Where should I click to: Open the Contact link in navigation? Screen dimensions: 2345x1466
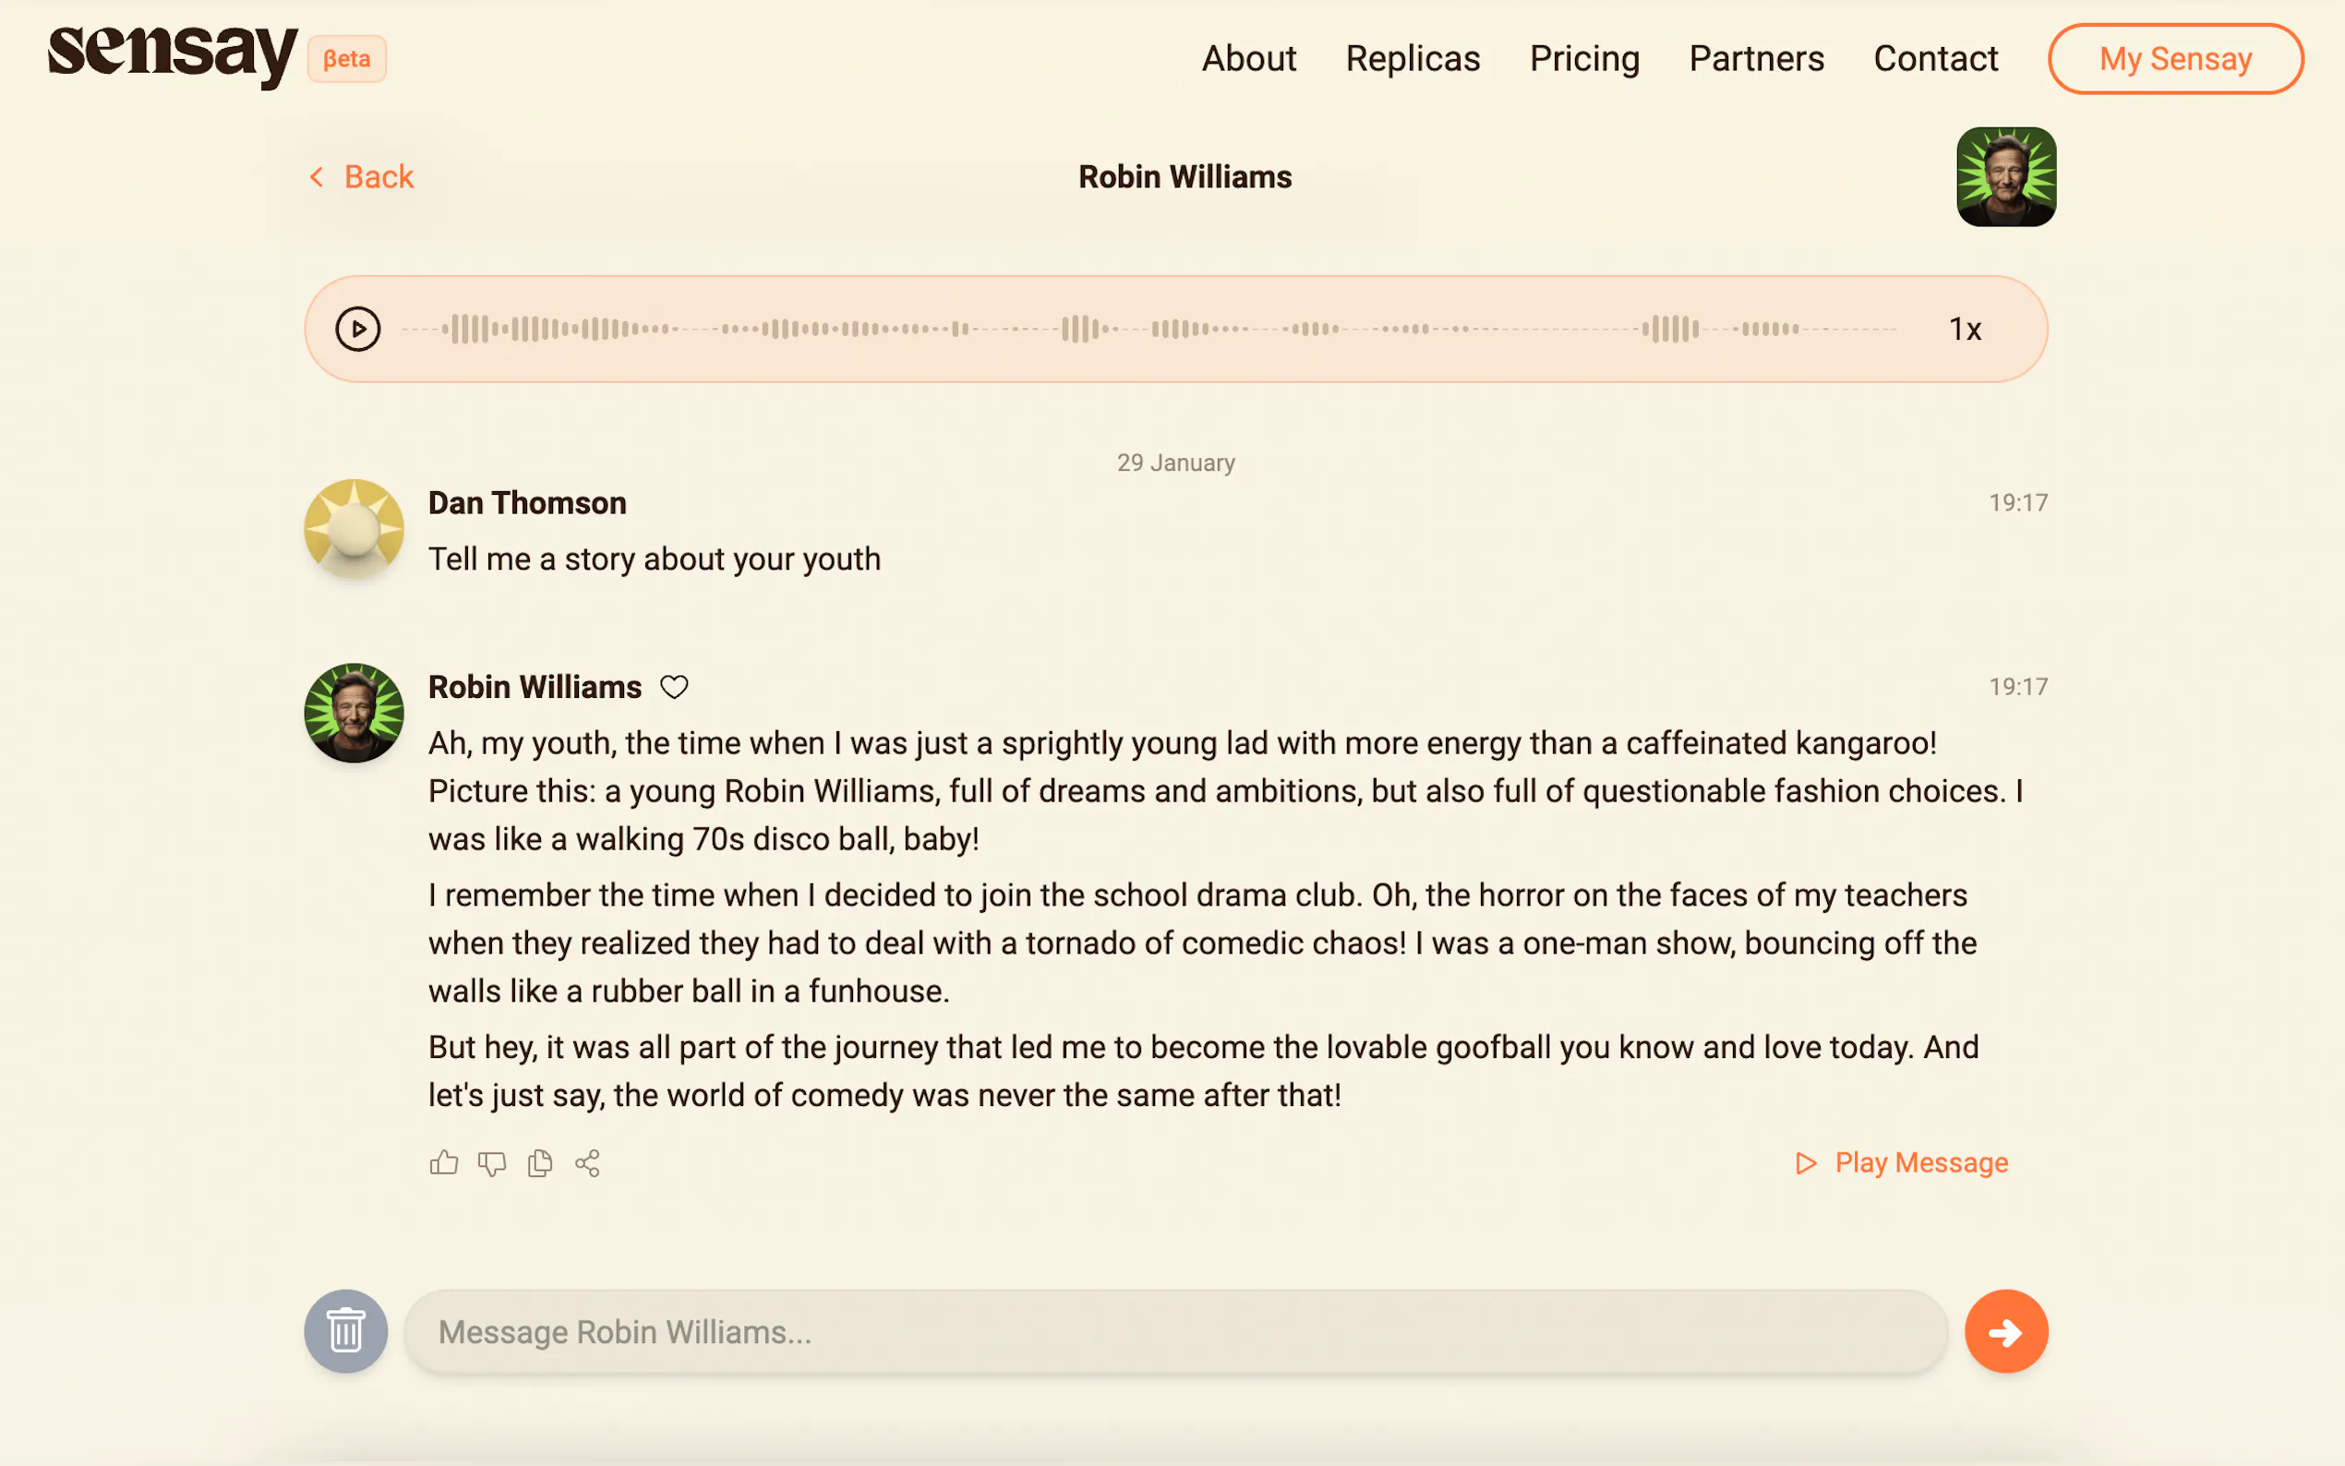(x=1935, y=59)
